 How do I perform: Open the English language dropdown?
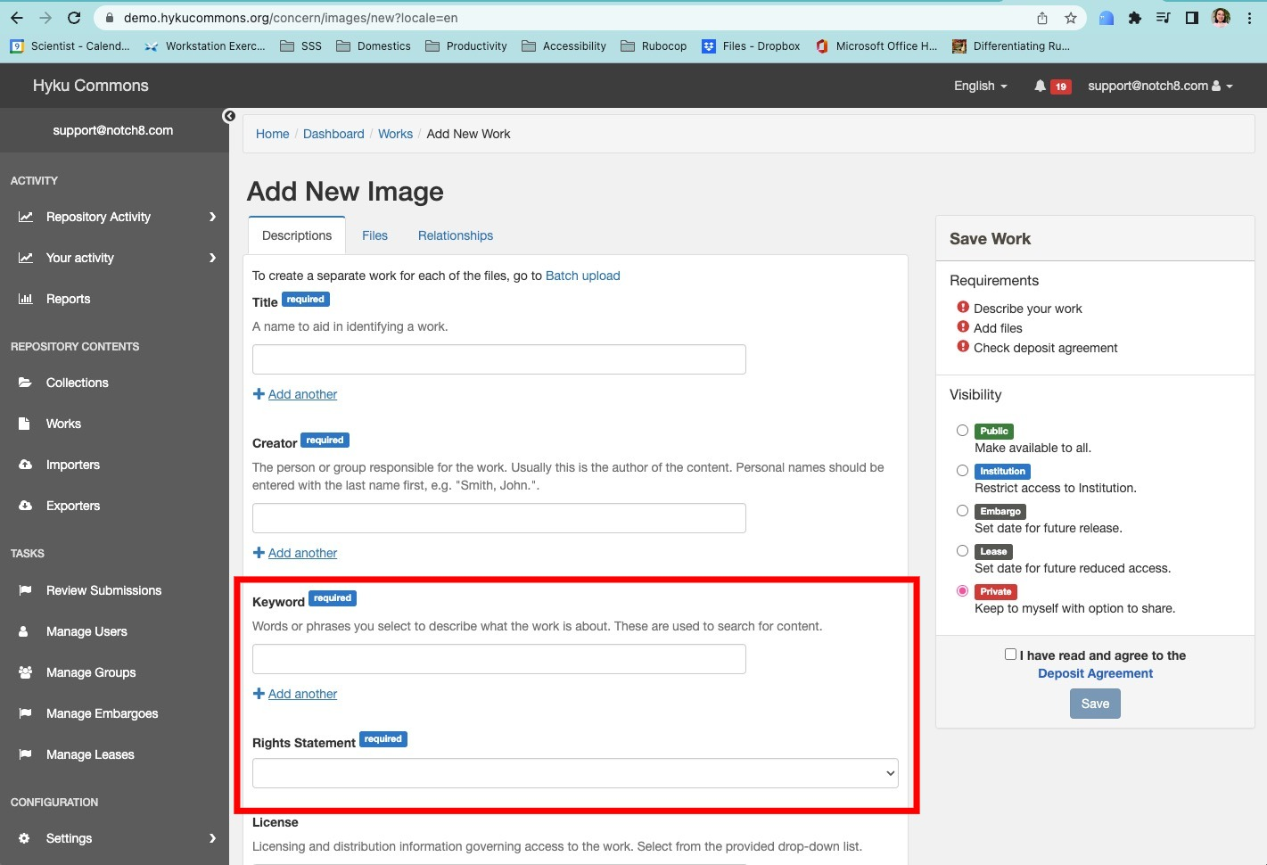(x=978, y=86)
